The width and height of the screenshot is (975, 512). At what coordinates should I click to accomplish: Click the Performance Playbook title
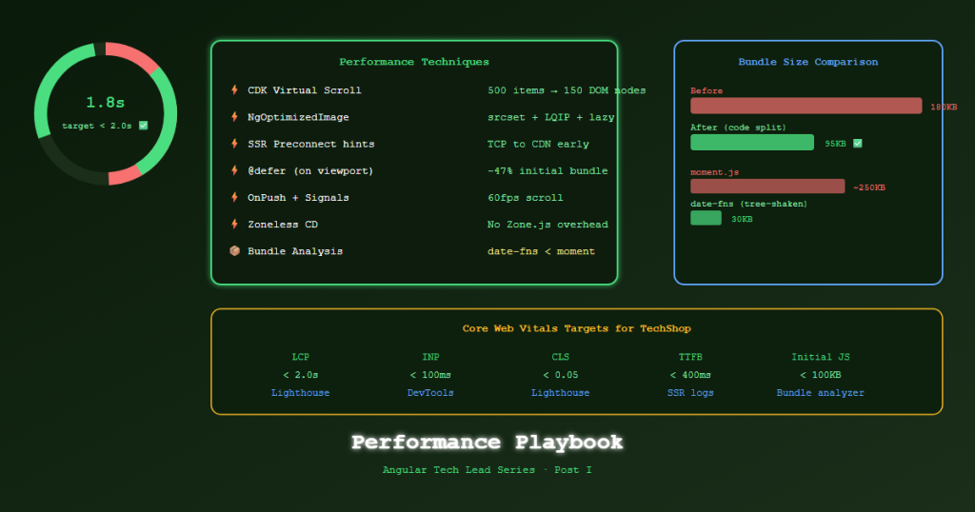tap(487, 442)
